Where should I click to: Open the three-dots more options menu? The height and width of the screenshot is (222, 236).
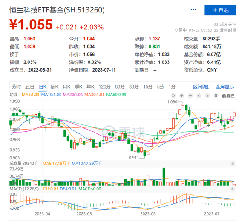193,10
